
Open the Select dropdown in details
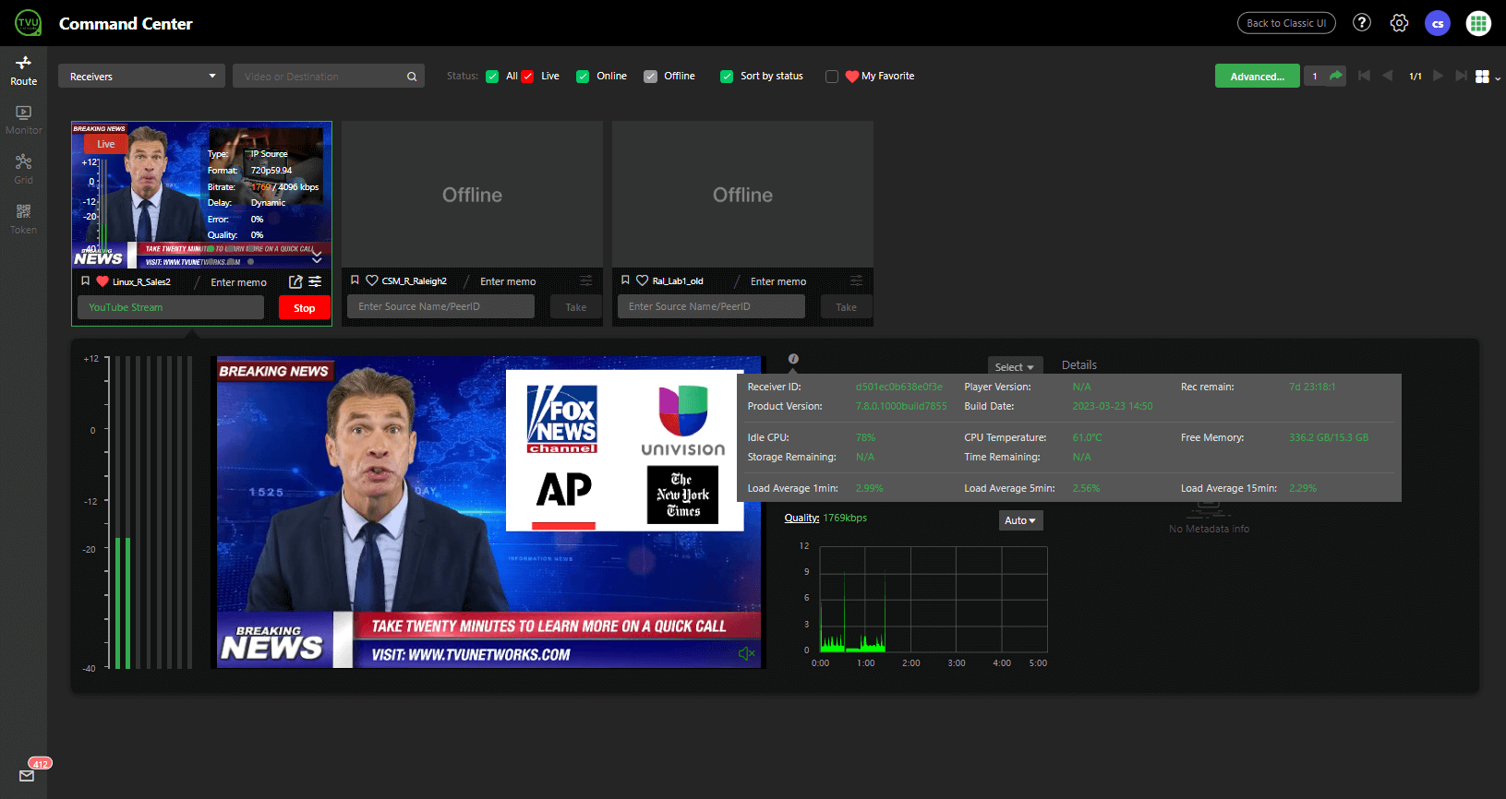1015,367
